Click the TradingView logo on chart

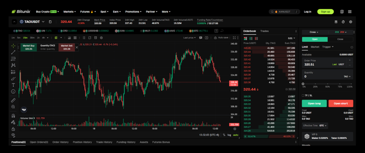(24, 110)
